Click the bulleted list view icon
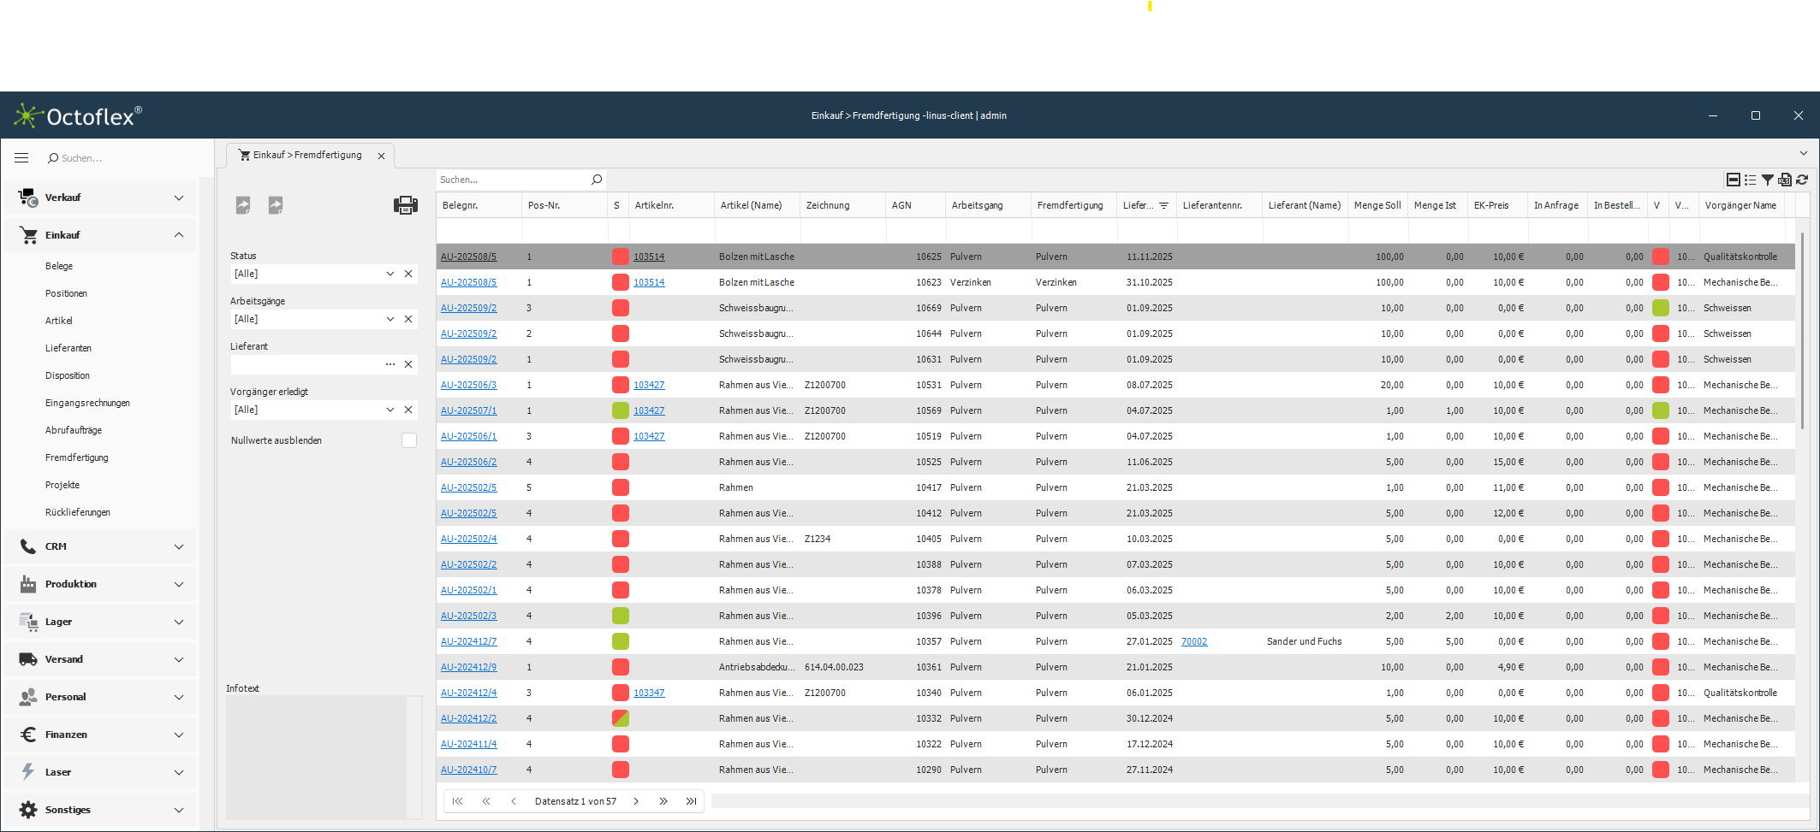 coord(1750,180)
